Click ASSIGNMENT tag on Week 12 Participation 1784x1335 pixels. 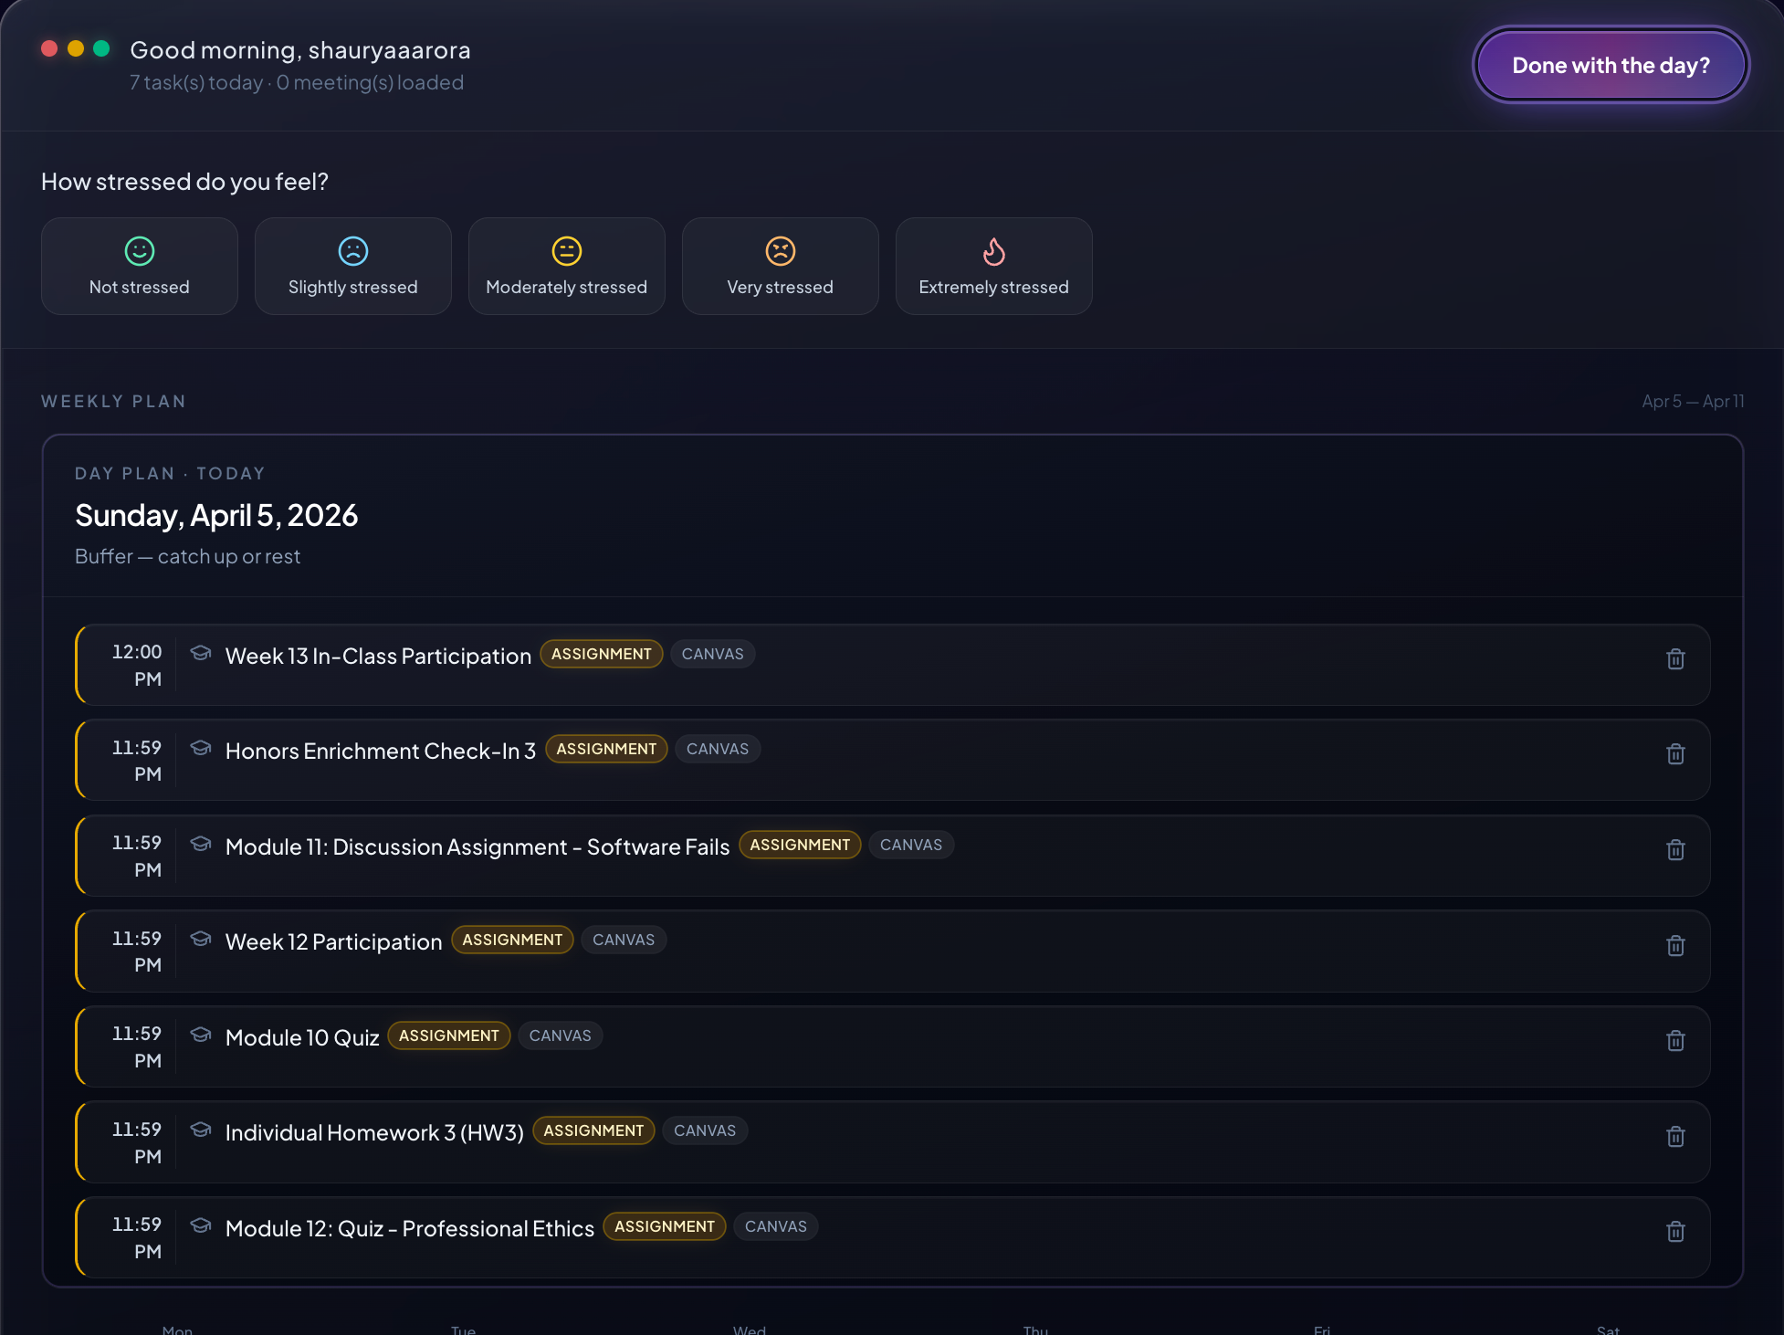[x=512, y=940]
